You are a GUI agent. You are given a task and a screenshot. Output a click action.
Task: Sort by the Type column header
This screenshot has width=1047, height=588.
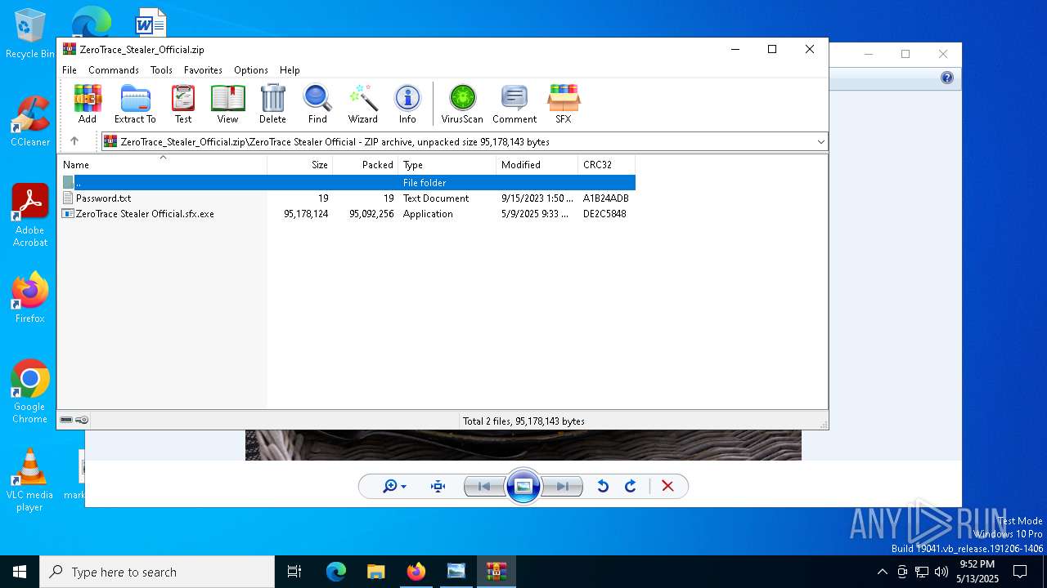(447, 165)
